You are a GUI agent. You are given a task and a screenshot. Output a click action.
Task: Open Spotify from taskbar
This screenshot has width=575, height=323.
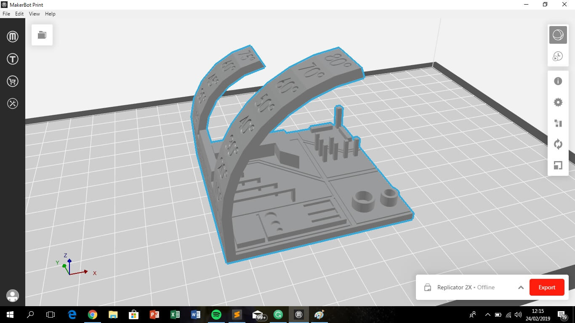click(216, 315)
